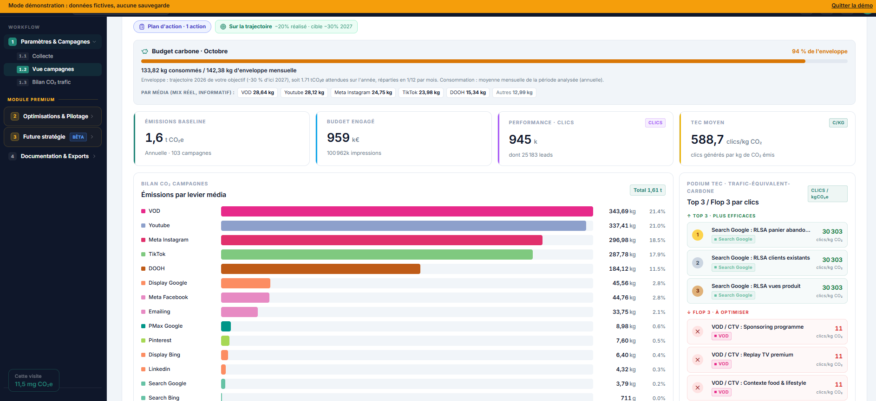Image resolution: width=876 pixels, height=401 pixels.
Task: Click the DOOH 15,34 kg media chip
Action: (x=468, y=93)
